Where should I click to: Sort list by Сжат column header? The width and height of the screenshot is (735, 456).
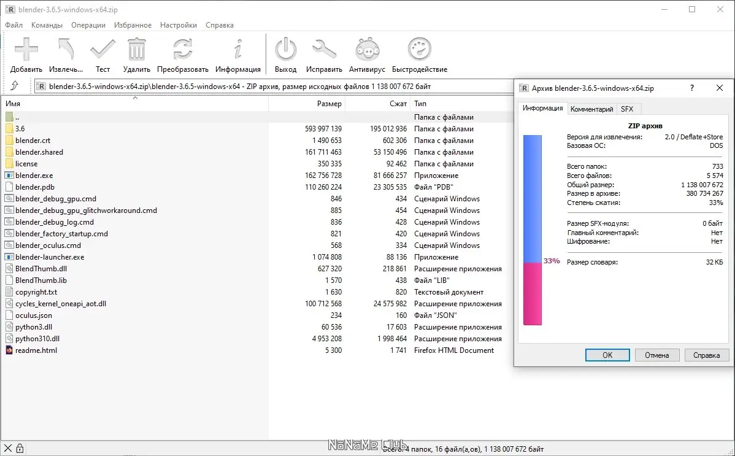point(377,103)
